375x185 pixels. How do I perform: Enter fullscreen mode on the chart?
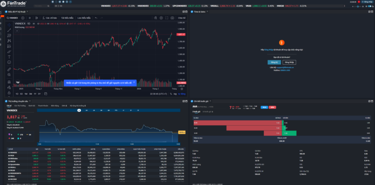[x=167, y=18]
